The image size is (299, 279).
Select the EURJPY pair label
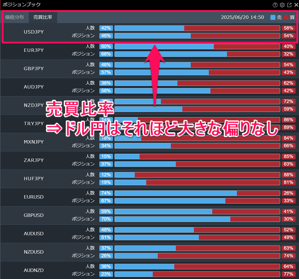(34, 50)
